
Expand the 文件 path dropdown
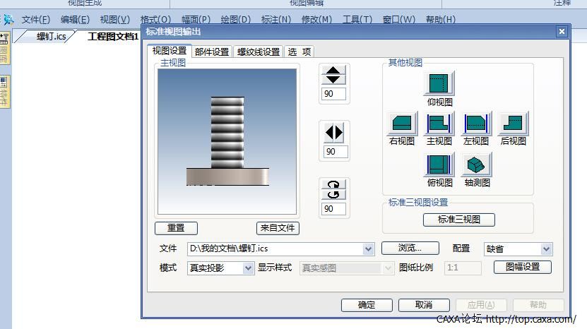point(368,249)
